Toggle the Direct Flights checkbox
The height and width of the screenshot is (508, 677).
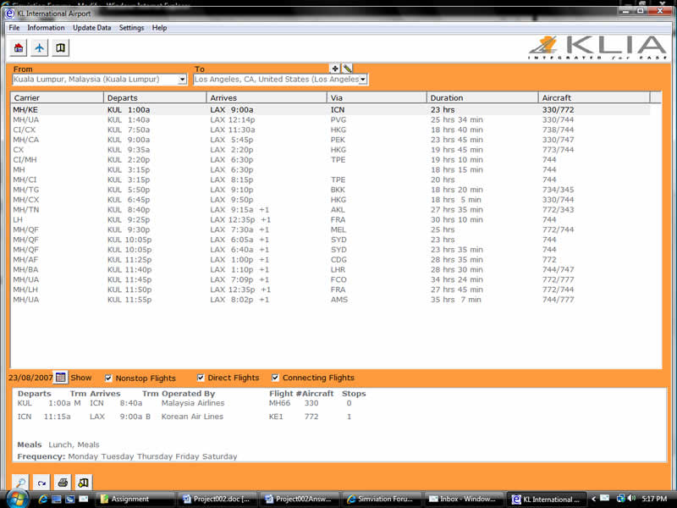(201, 378)
